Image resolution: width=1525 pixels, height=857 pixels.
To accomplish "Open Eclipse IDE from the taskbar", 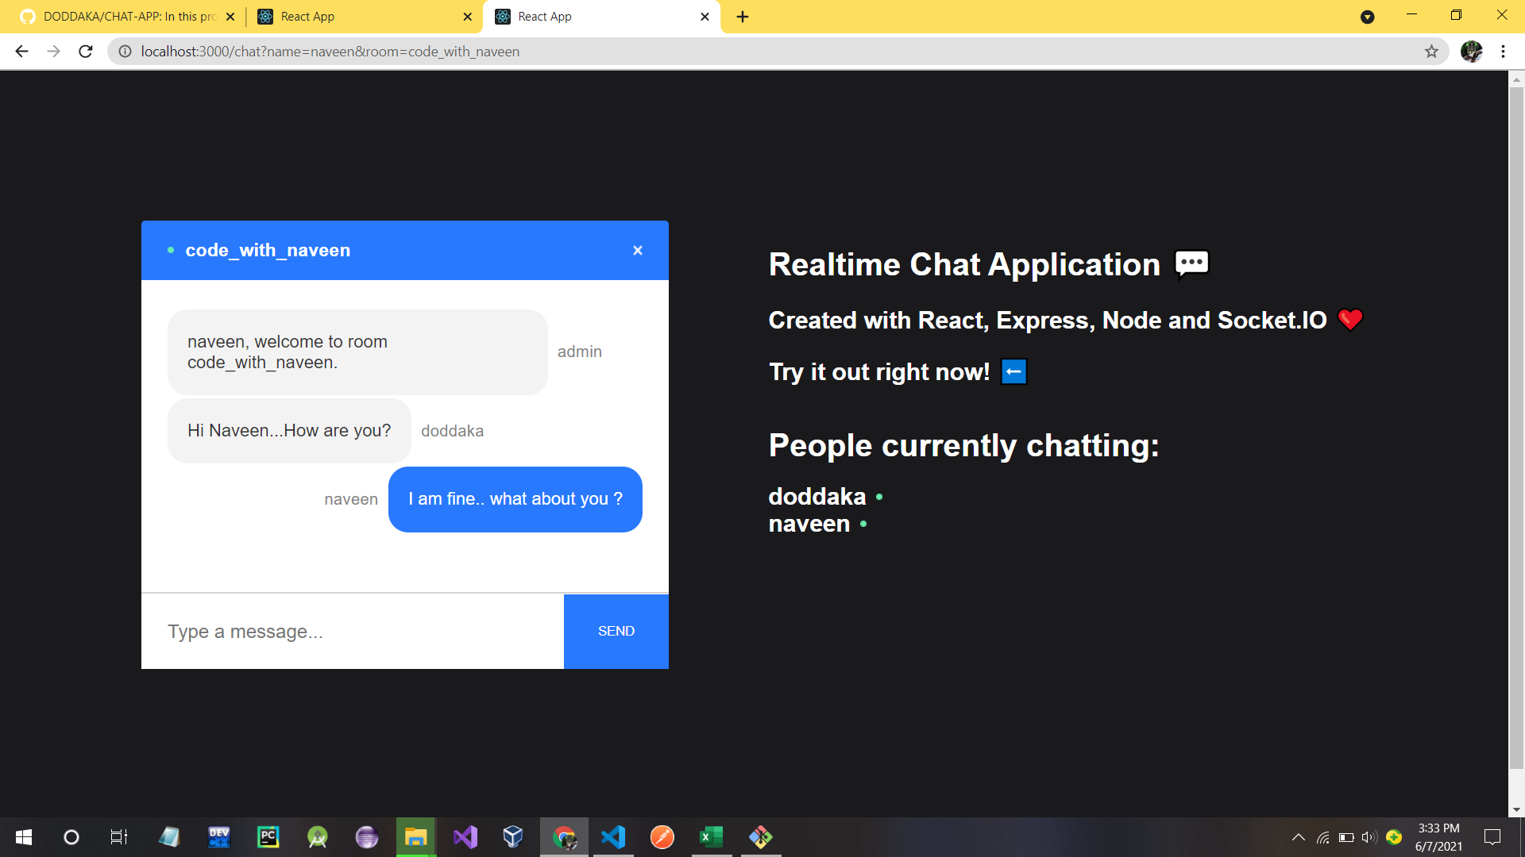I will pyautogui.click(x=366, y=837).
